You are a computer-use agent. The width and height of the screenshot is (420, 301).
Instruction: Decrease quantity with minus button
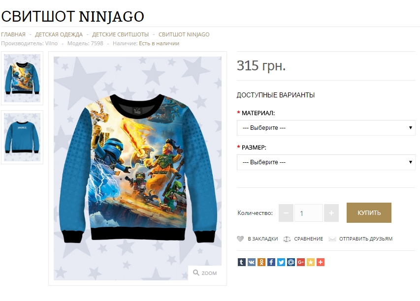coord(286,213)
